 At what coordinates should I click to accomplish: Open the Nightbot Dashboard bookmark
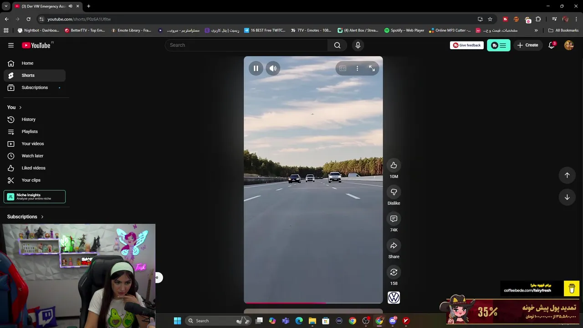tap(38, 31)
